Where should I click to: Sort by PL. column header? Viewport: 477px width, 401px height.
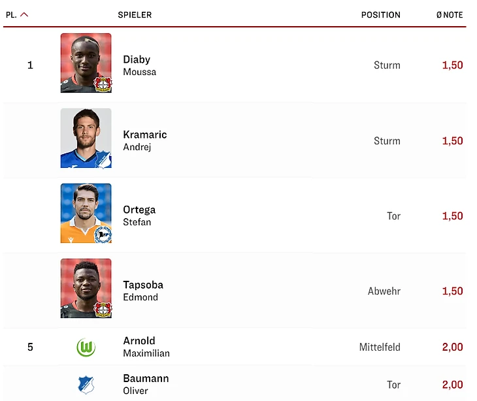(x=11, y=14)
